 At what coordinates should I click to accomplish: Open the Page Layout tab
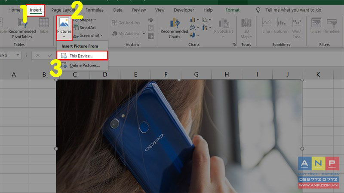pyautogui.click(x=63, y=10)
